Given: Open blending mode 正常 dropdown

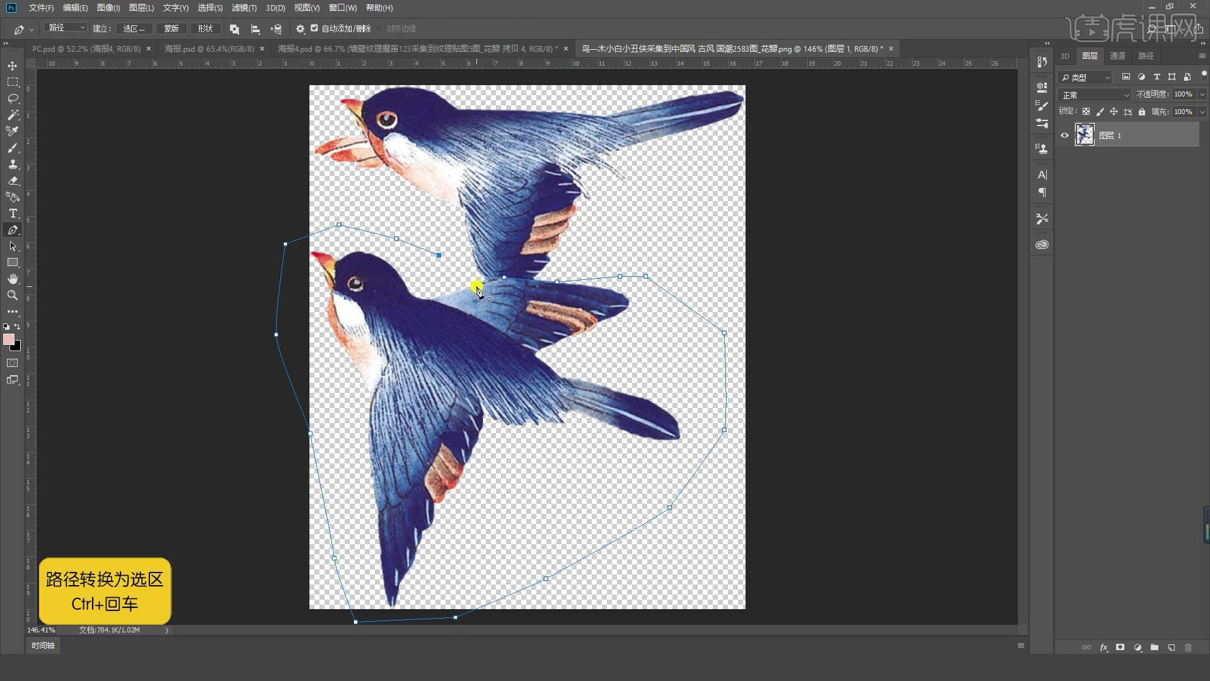Looking at the screenshot, I should tap(1095, 95).
